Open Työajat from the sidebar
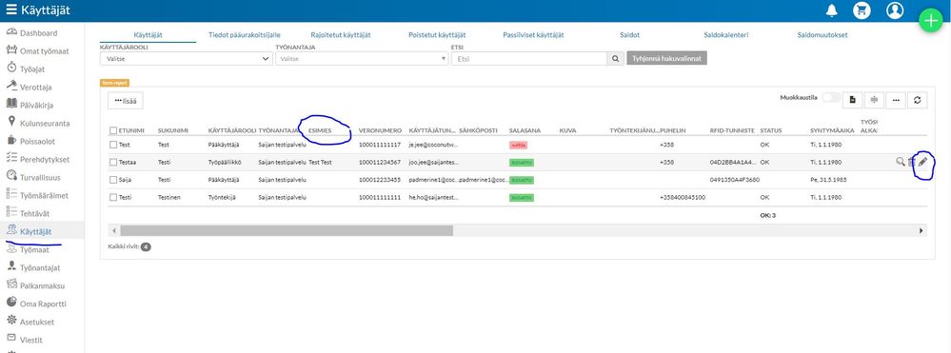 coord(26,69)
